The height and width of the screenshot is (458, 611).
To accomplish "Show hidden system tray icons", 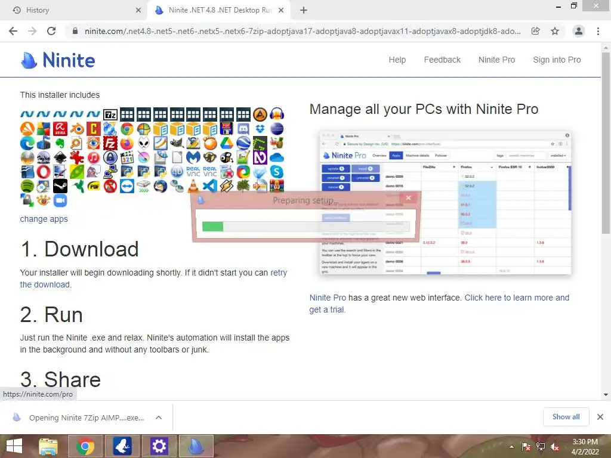I will tap(511, 447).
